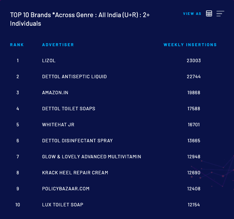Select DETTOL ANTISEPTIC LIQUID entry

(75, 77)
